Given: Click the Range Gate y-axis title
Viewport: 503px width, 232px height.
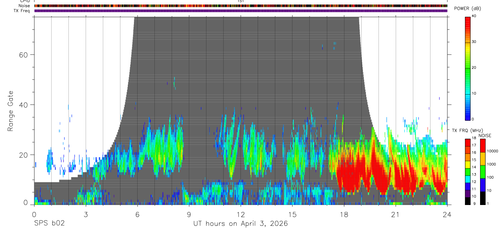Looking at the screenshot, I should (10, 110).
